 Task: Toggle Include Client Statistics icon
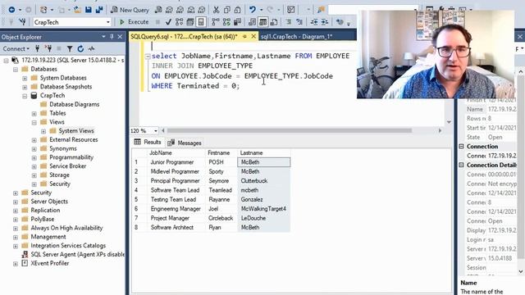pyautogui.click(x=237, y=22)
